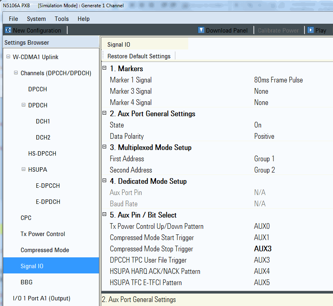Image resolution: width=333 pixels, height=306 pixels.
Task: Select the E-DPCCH tree item
Action: pyautogui.click(x=47, y=186)
